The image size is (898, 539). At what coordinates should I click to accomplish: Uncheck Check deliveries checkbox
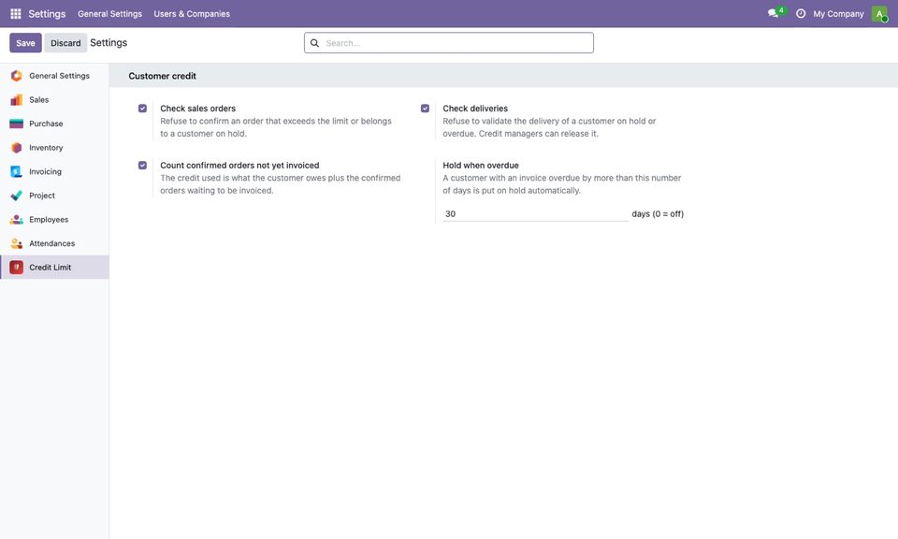point(425,109)
